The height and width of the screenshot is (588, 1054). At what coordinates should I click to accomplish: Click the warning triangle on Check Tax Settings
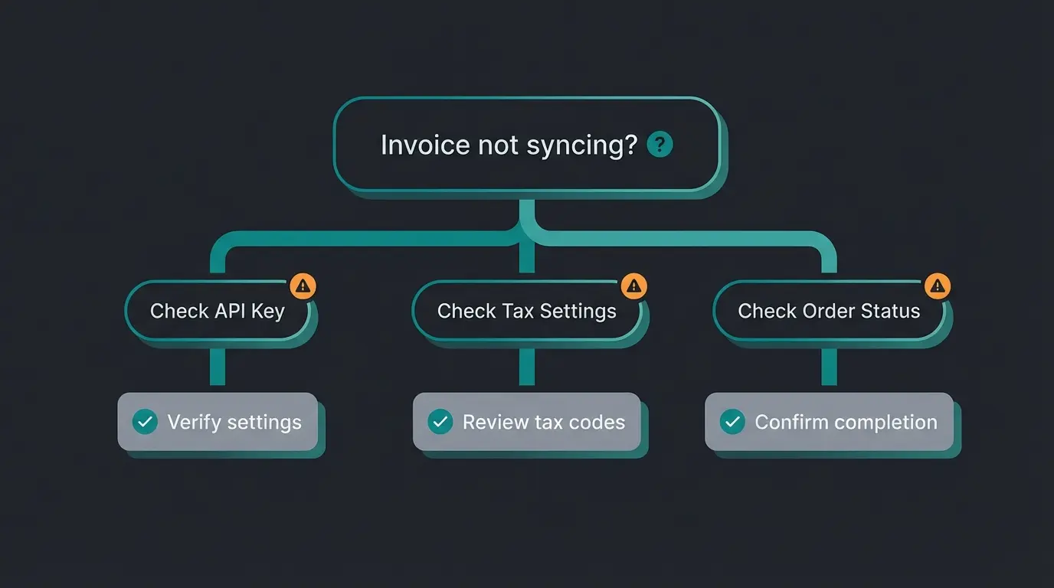633,285
